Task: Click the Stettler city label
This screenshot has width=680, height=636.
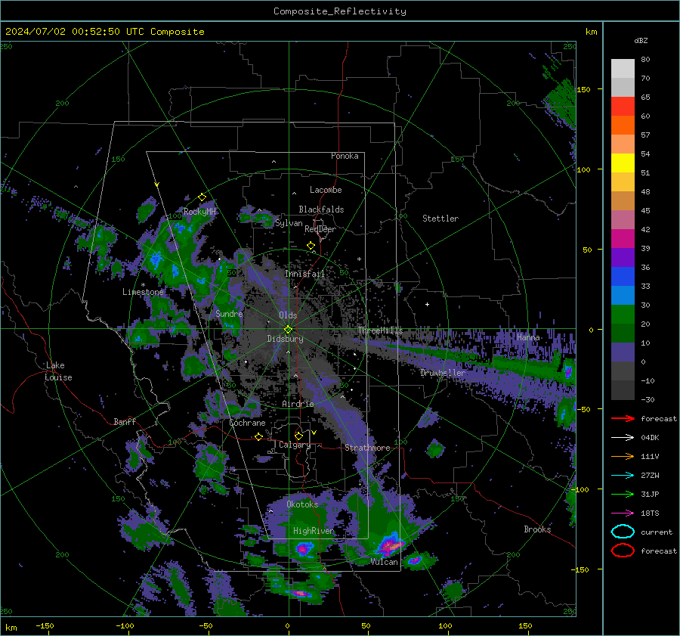Action: click(x=440, y=219)
